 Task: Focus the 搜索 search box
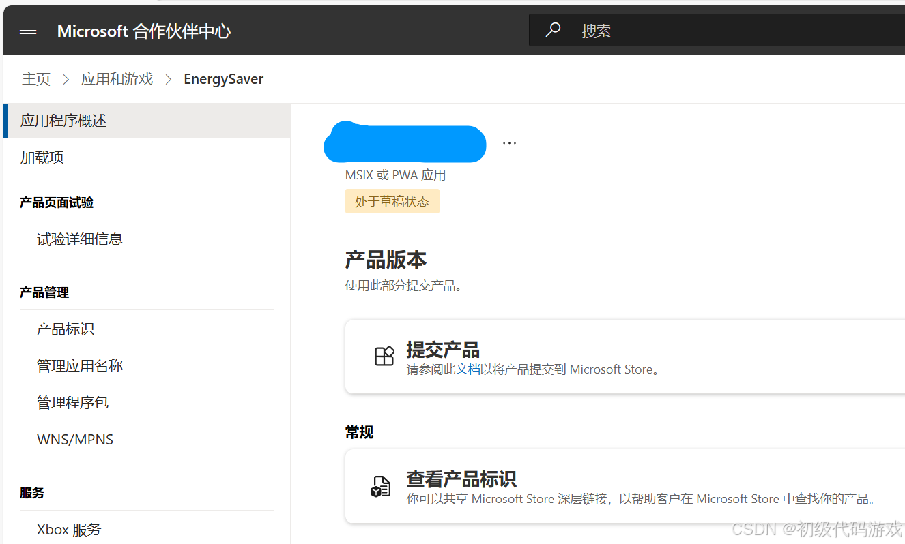click(717, 31)
